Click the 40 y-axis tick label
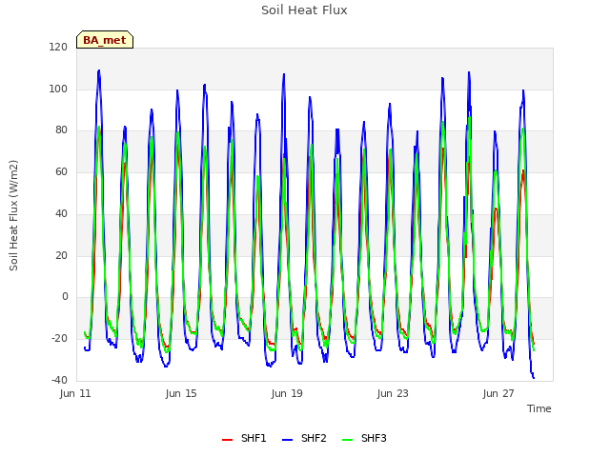The image size is (610, 457). [61, 213]
